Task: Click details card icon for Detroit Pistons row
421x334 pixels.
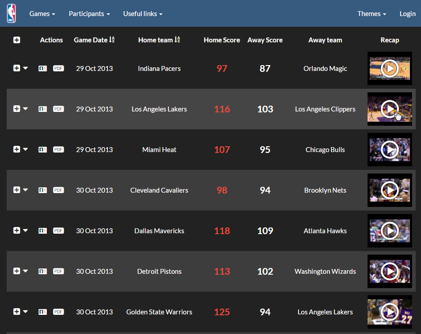Action: (43, 272)
